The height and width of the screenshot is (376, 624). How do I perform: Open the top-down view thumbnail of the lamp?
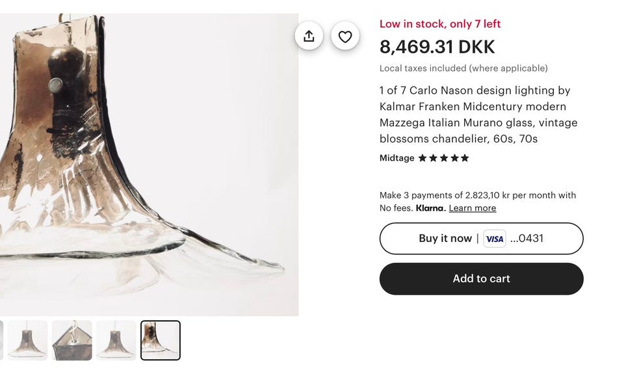pyautogui.click(x=72, y=340)
